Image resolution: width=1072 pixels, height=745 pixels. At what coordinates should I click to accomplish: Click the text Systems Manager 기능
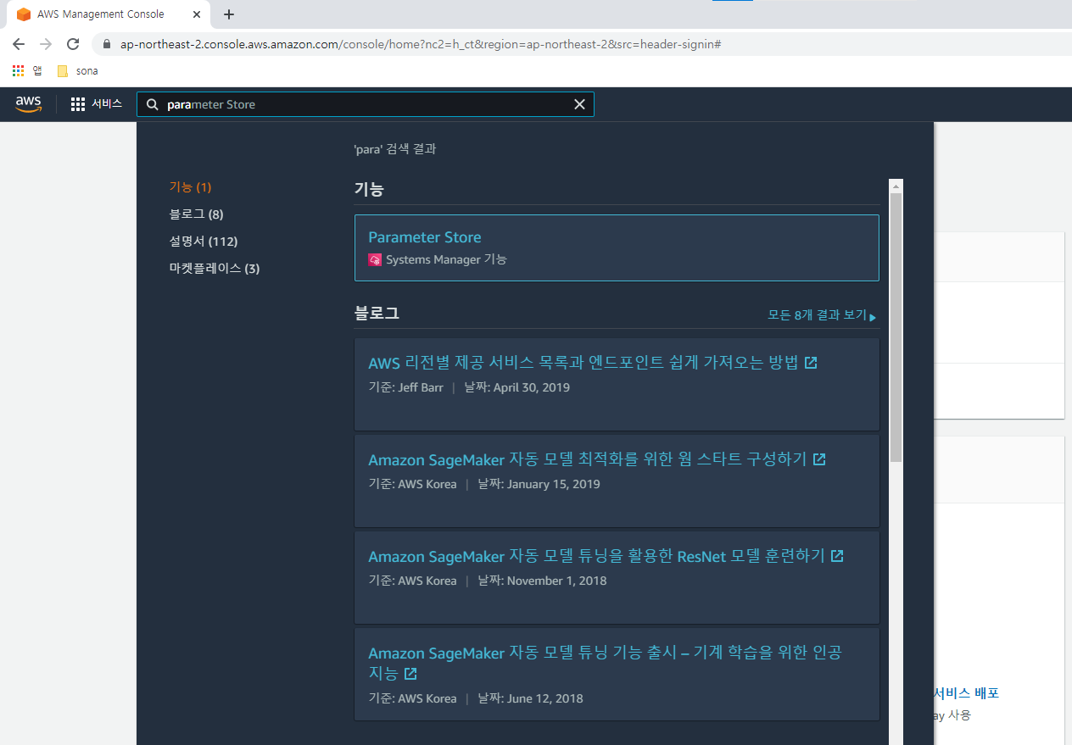446,259
